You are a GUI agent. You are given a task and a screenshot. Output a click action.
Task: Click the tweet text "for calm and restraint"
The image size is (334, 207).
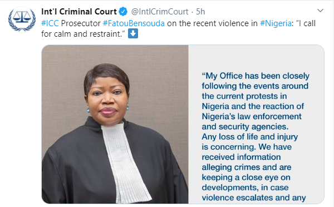point(83,34)
